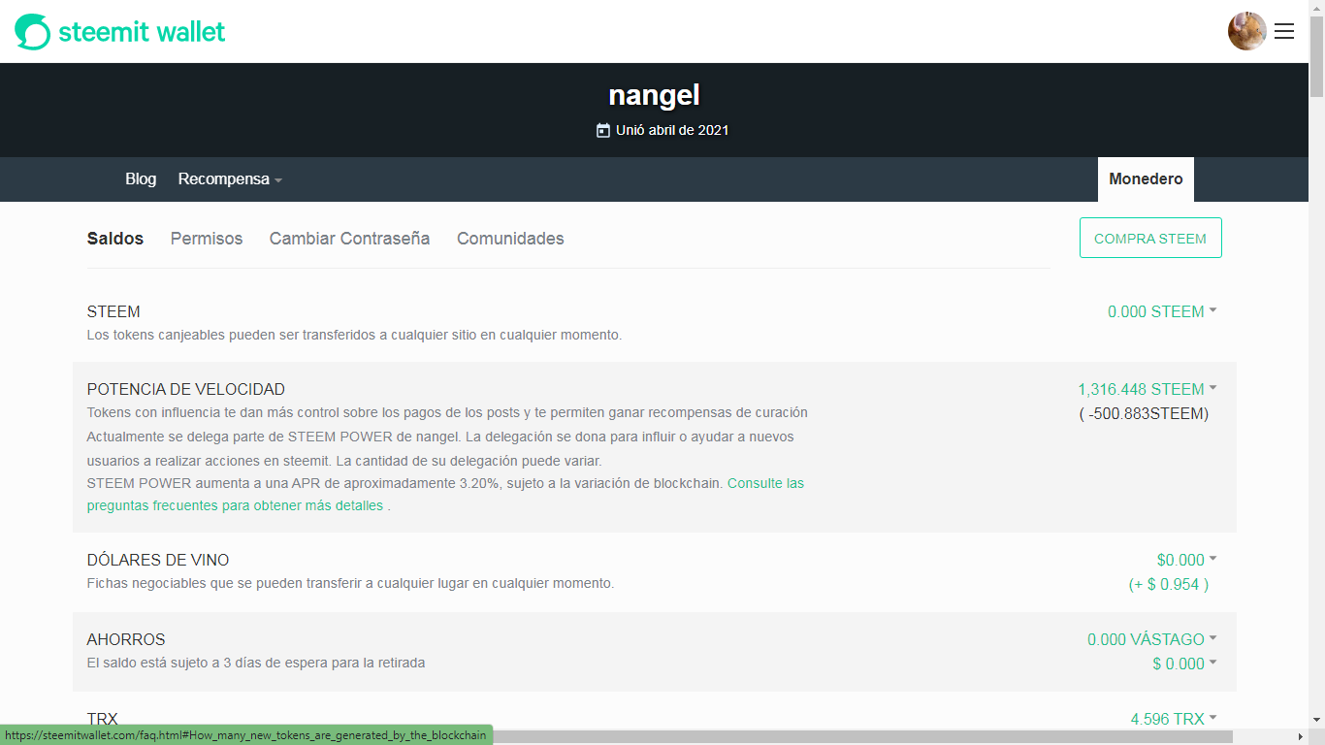Viewport: 1325px width, 745px height.
Task: Expand the Recompensa dropdown menu
Action: point(230,179)
